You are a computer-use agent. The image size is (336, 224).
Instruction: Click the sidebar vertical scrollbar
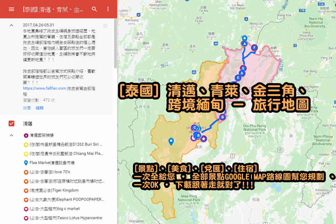pyautogui.click(x=115, y=43)
